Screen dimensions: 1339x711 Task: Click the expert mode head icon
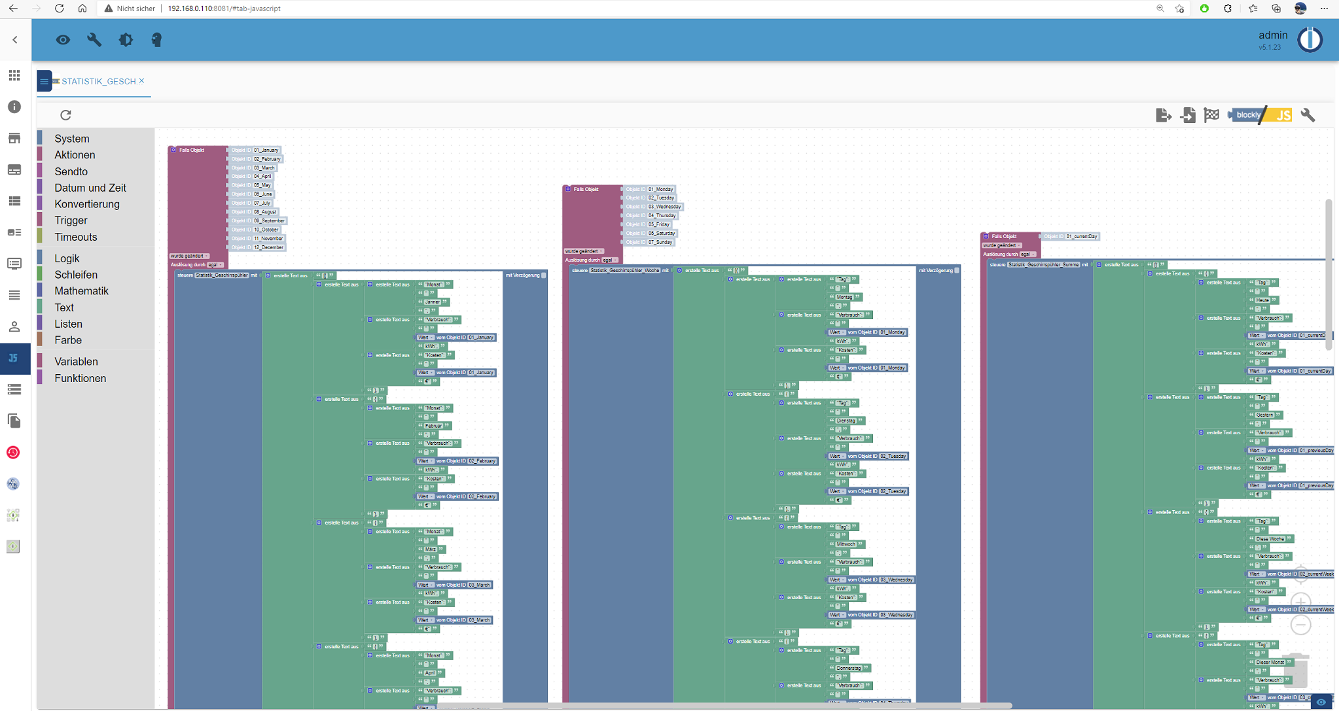(x=156, y=40)
